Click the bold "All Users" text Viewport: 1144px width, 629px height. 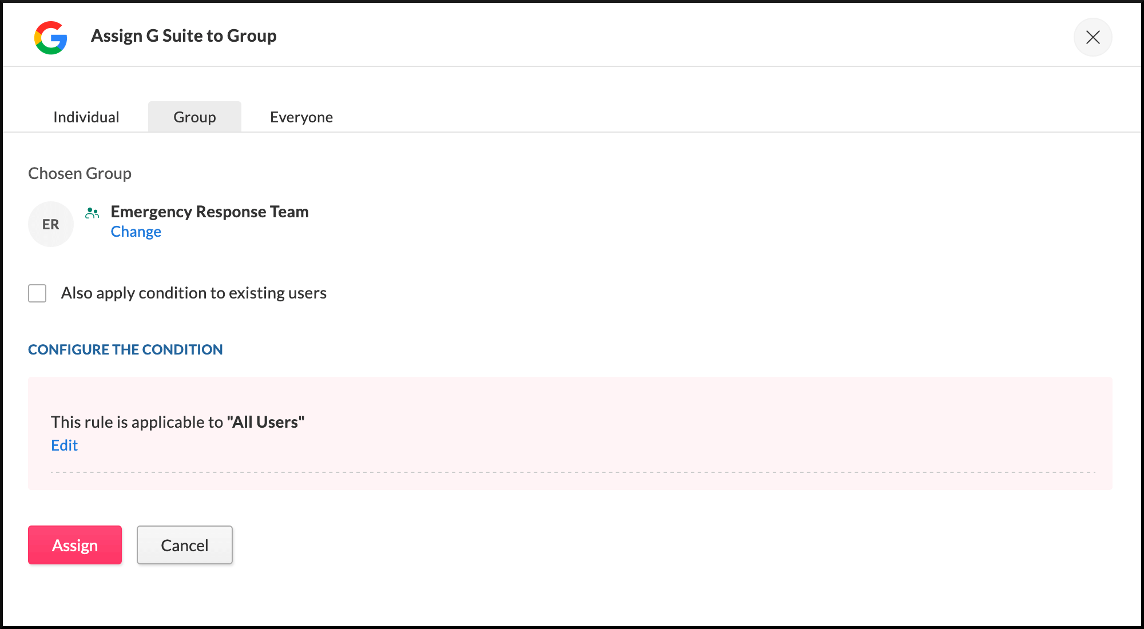[x=266, y=422]
